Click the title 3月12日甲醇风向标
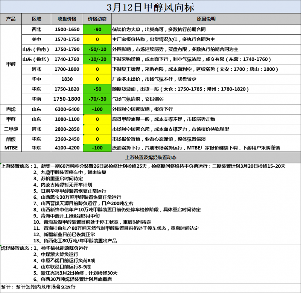 click(x=150, y=7)
